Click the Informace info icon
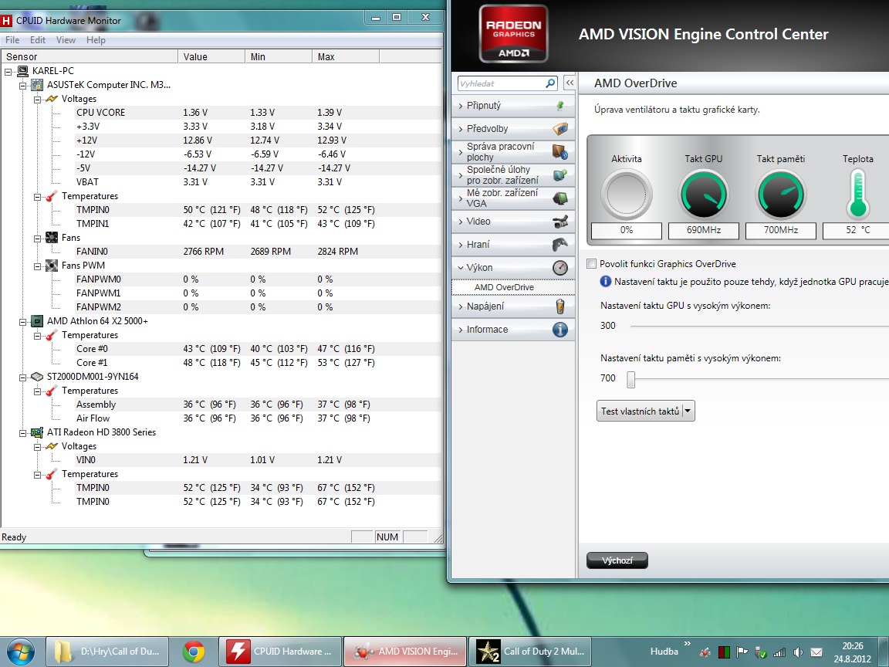The image size is (889, 667). (560, 330)
